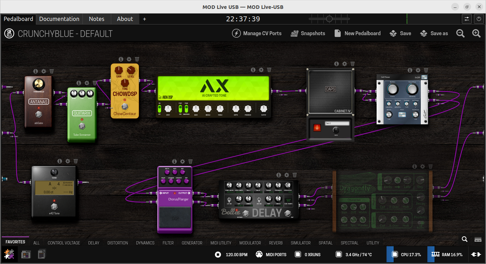Zoom in on the pedalboard with the magnifier

(476, 33)
